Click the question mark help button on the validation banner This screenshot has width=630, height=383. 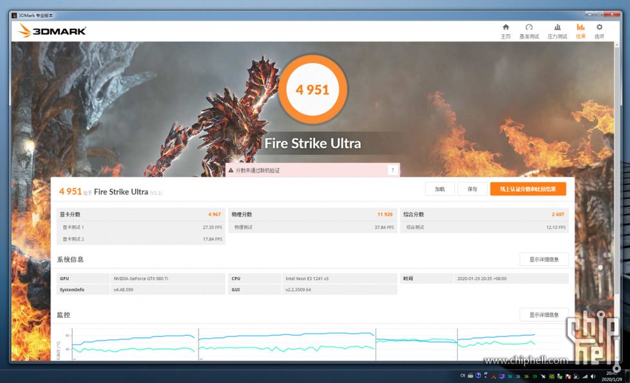[393, 170]
